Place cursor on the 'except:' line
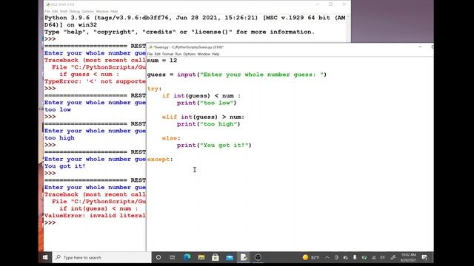This screenshot has height=266, width=474. (160, 160)
